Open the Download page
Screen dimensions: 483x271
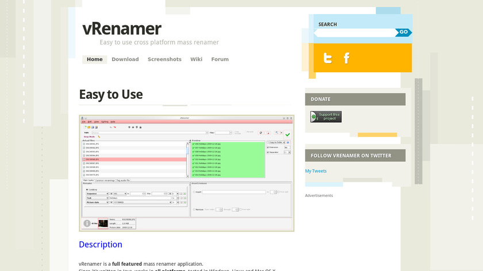tap(125, 59)
